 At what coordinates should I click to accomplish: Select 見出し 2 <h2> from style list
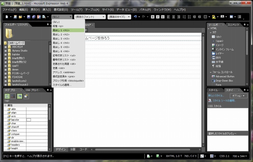coord(61,34)
